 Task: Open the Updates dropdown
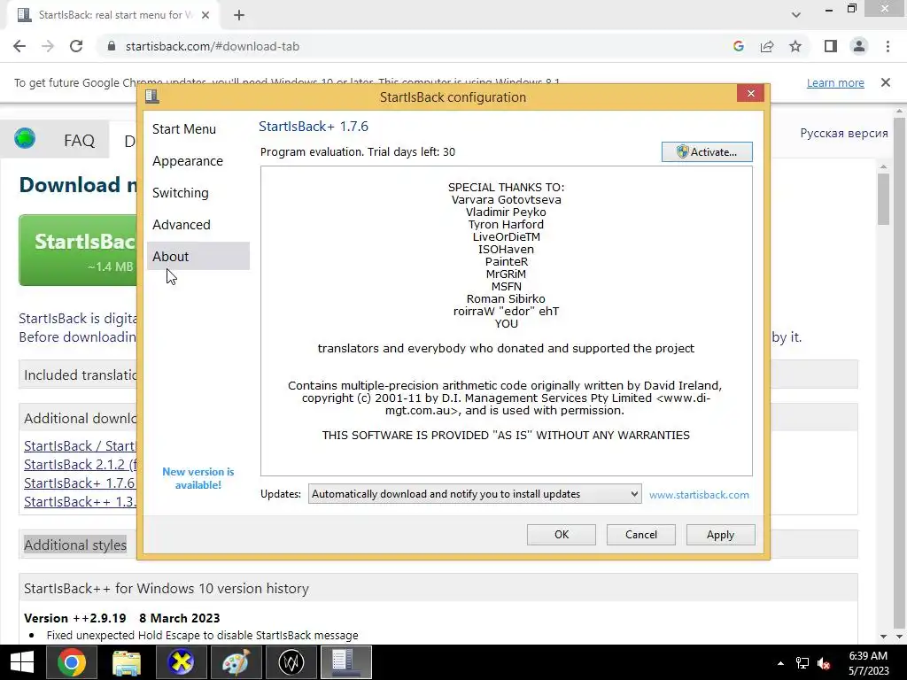click(475, 494)
